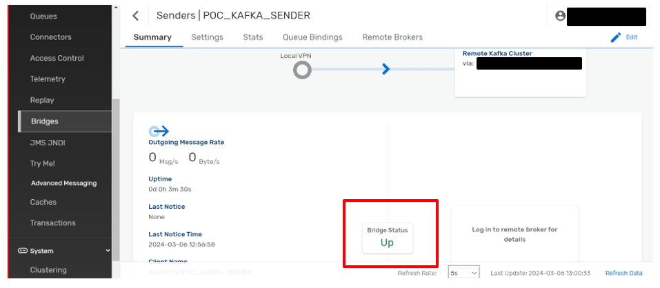Collapse the System section chevron
Screen dimensions: 660x288
point(108,251)
